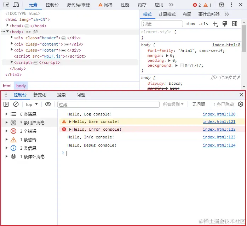
Task: Clear the console with the ban icon
Action: (x=16, y=104)
